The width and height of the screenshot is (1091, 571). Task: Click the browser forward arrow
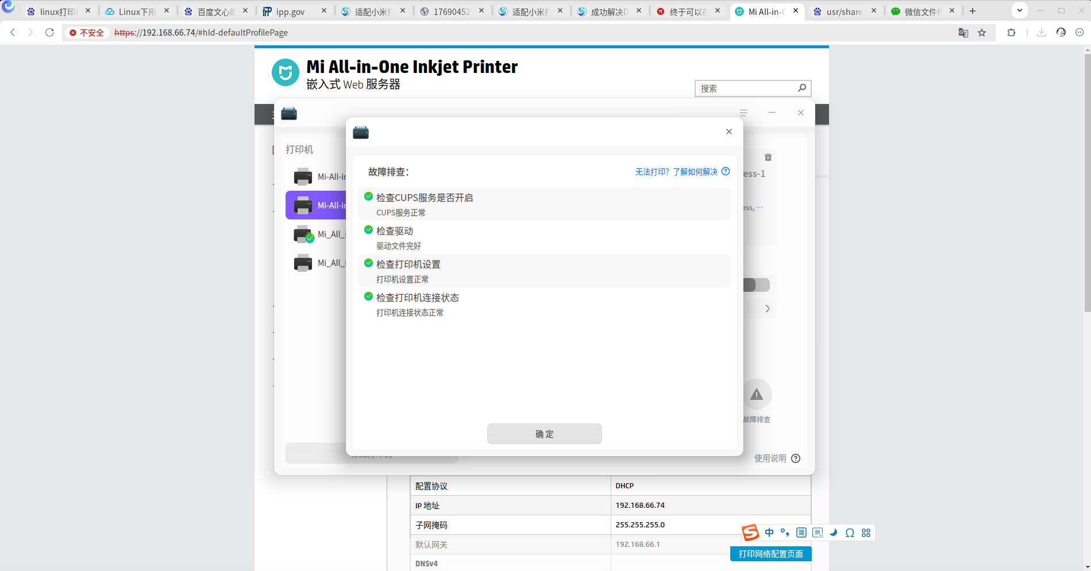tap(31, 33)
